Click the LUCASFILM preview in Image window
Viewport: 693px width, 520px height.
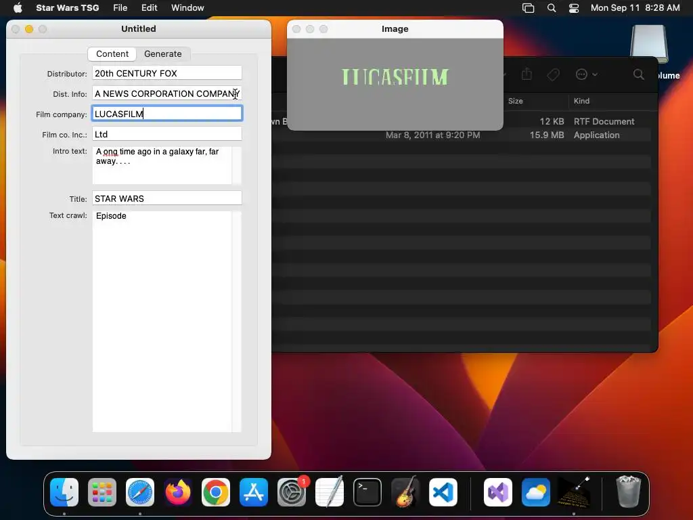click(395, 77)
